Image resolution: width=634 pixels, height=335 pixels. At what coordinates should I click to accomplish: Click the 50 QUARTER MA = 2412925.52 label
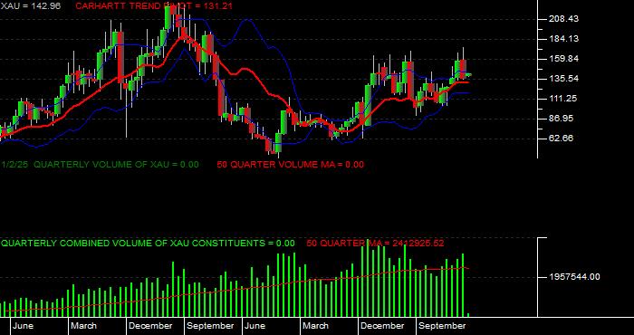click(375, 244)
